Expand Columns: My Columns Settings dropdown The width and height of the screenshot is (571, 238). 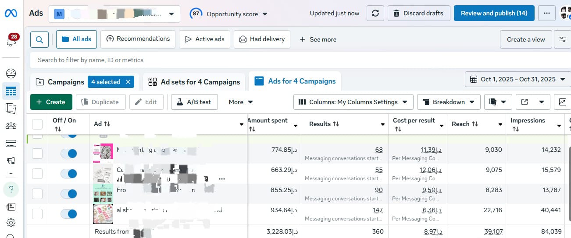click(x=353, y=102)
